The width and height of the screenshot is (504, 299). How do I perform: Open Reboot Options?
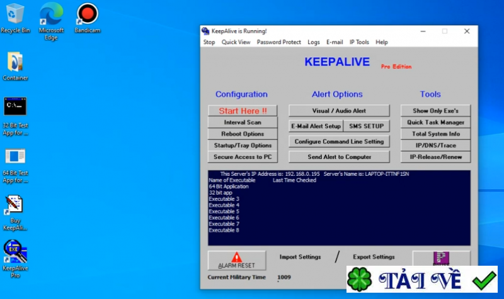[x=243, y=134]
